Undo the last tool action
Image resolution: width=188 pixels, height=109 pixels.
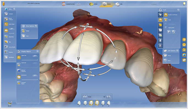pos(169,32)
